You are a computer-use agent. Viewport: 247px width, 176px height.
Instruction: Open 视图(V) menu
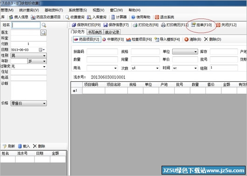pos(99,10)
